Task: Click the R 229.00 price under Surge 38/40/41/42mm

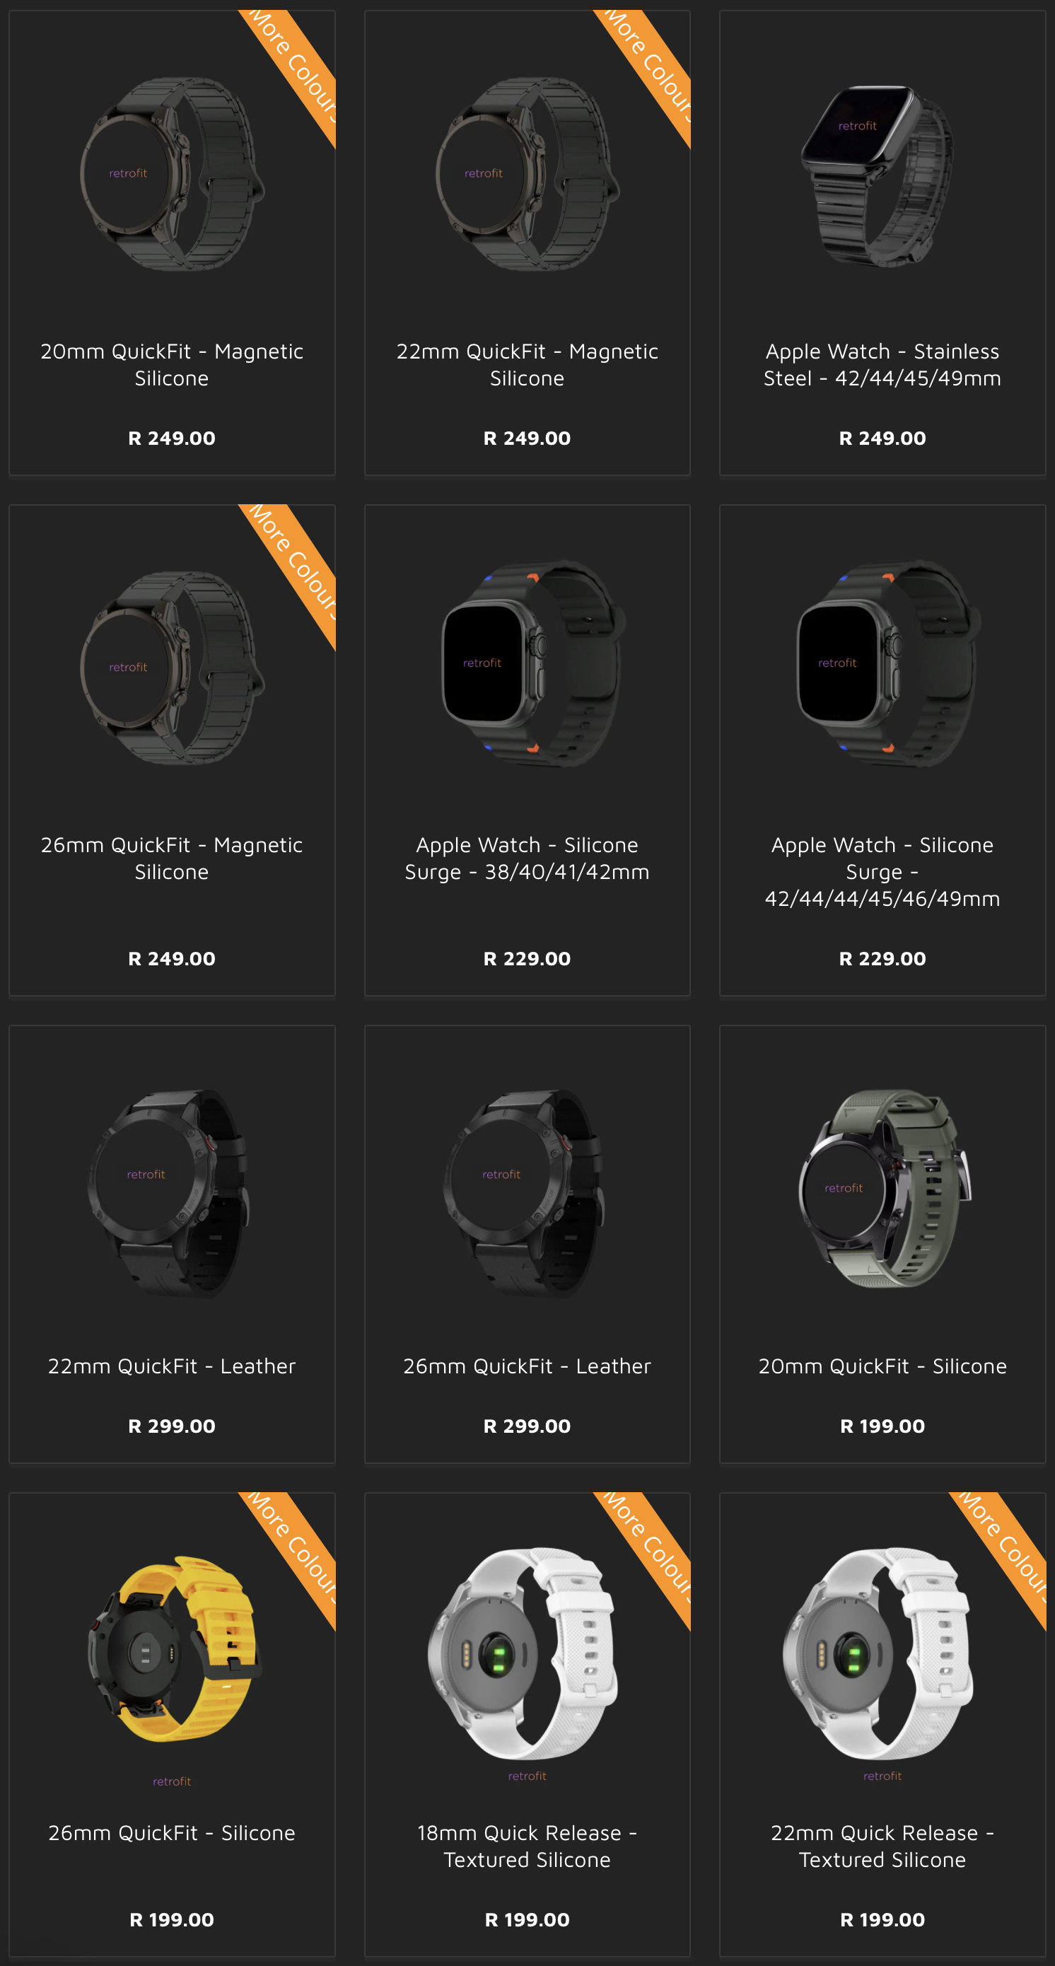Action: click(x=527, y=958)
